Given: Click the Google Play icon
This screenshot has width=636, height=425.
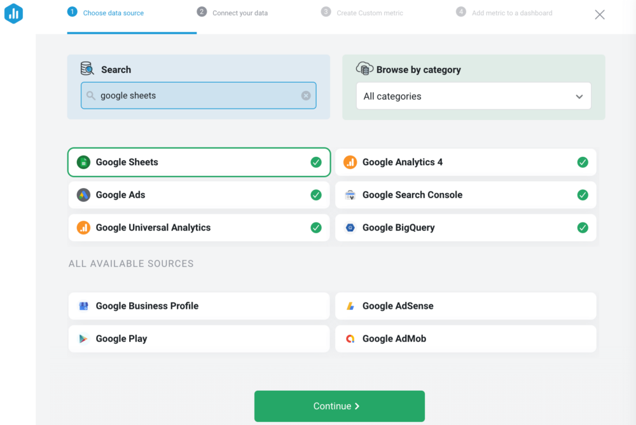Looking at the screenshot, I should (83, 339).
